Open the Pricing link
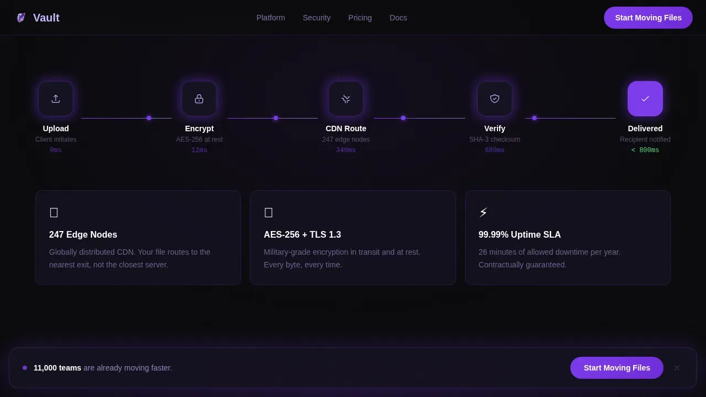706x397 pixels. 360,18
